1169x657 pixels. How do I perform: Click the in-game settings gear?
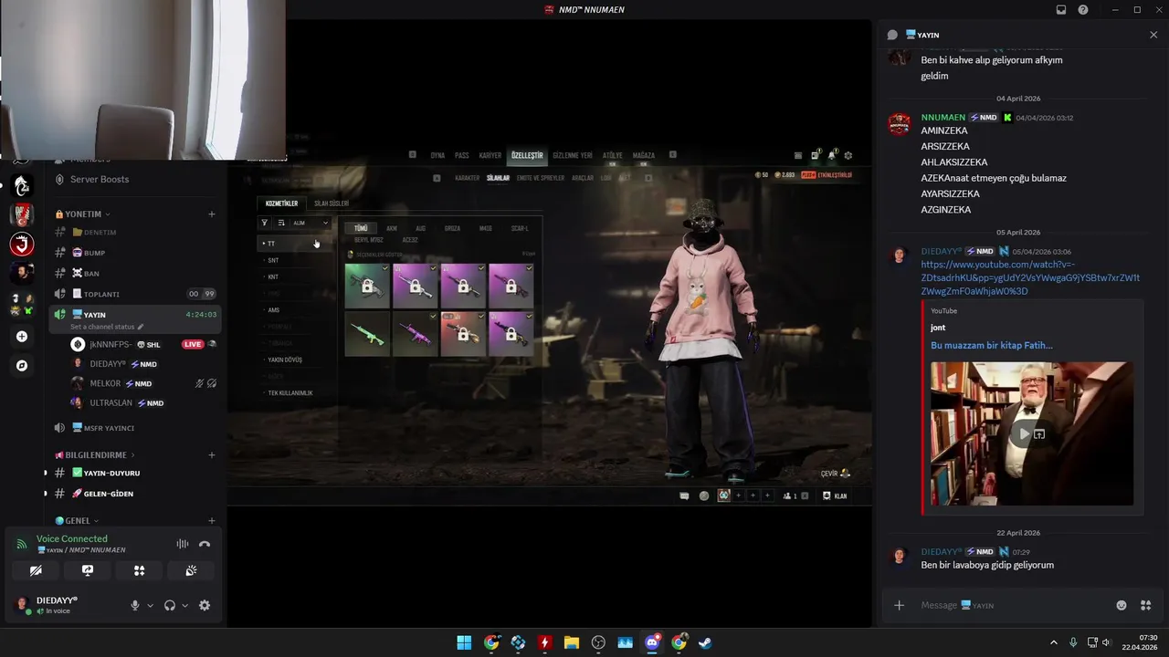point(848,155)
